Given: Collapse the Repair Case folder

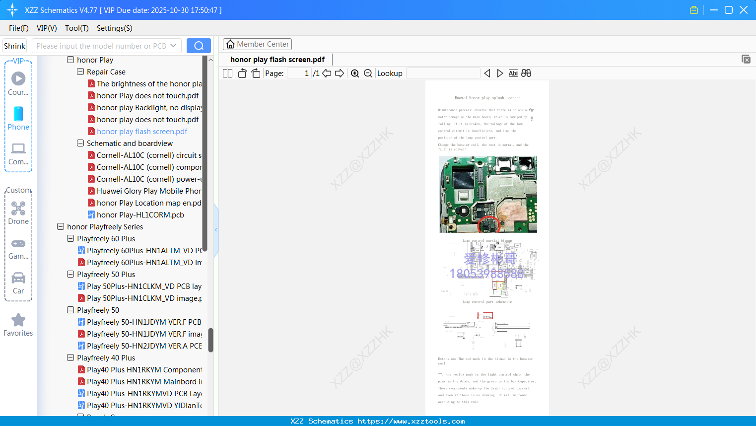Looking at the screenshot, I should 80,72.
